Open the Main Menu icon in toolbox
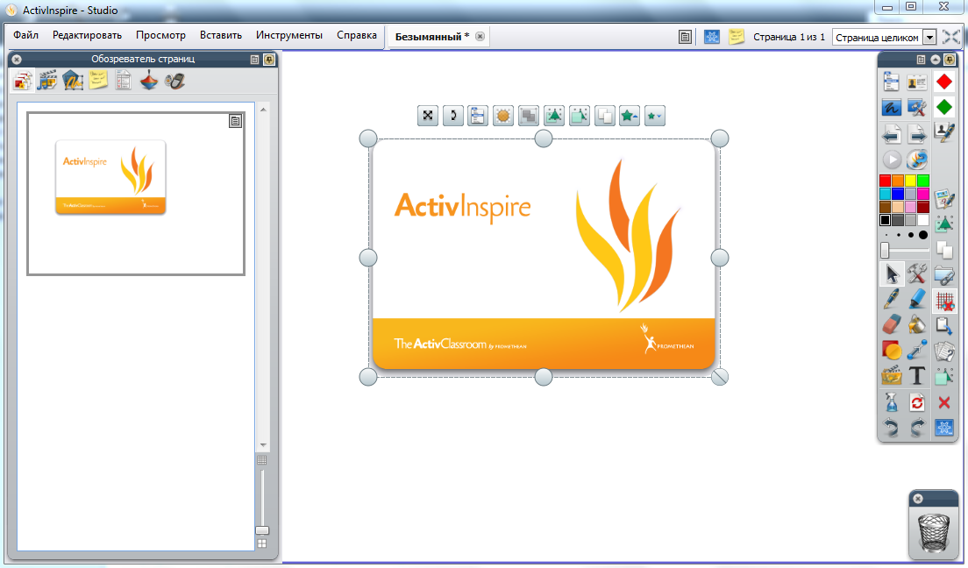Screen dimensions: 968x568 click(891, 82)
